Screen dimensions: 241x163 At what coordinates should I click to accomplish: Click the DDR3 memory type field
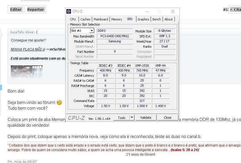click(x=115, y=31)
